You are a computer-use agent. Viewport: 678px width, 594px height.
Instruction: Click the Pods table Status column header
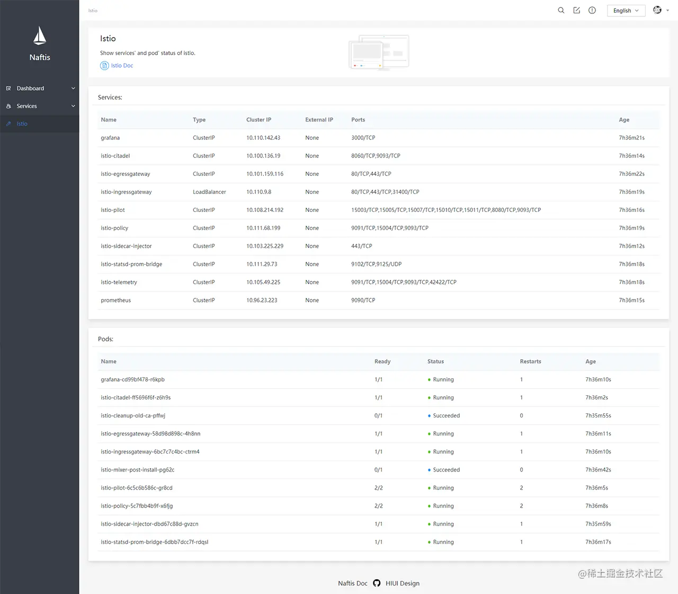click(435, 361)
